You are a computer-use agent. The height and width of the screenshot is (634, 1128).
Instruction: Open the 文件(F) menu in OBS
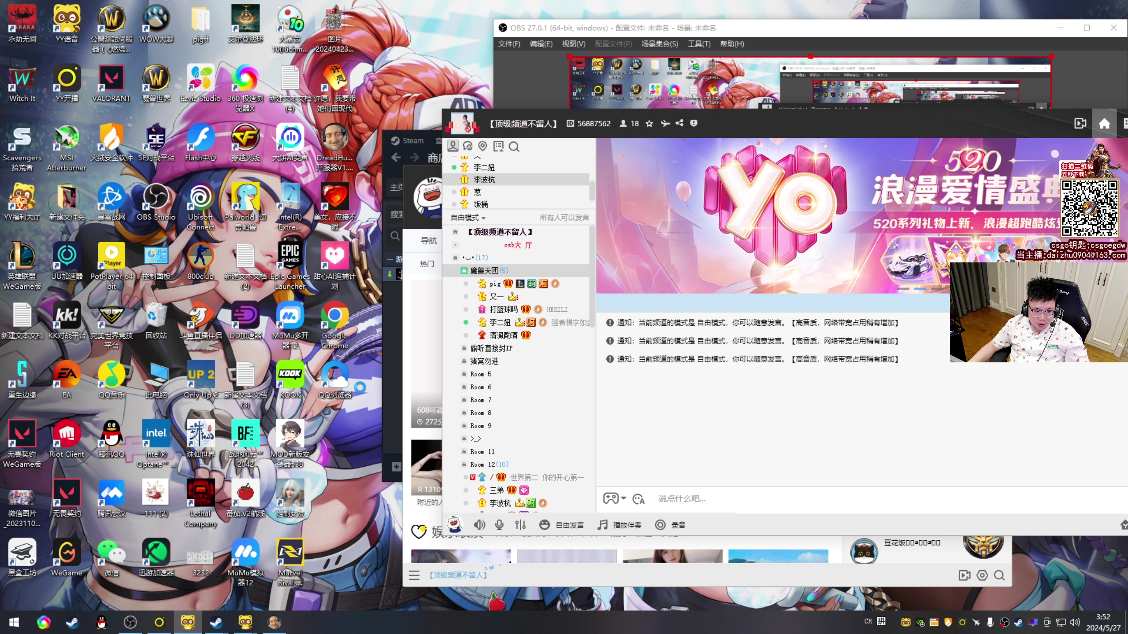coord(509,44)
